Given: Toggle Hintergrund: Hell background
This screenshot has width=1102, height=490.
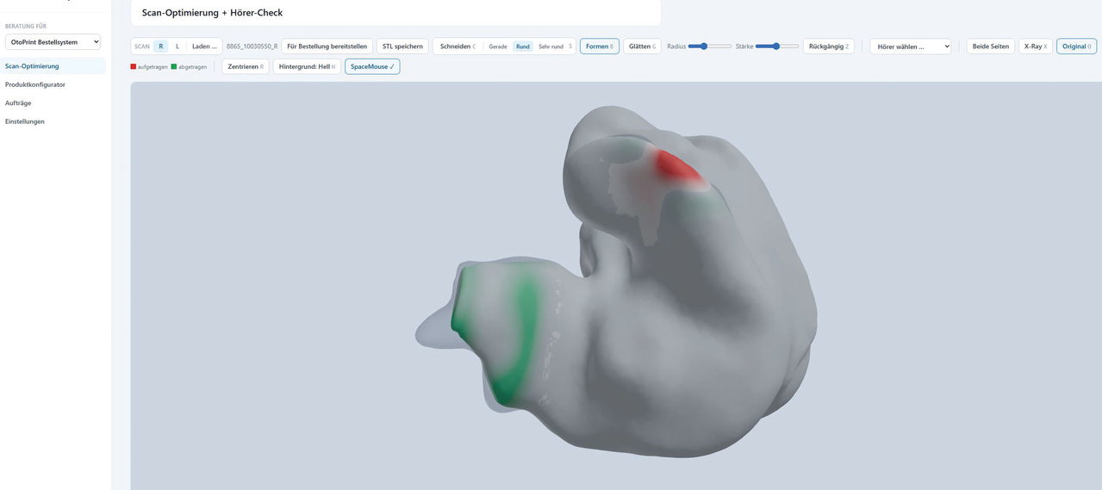Looking at the screenshot, I should coord(308,66).
